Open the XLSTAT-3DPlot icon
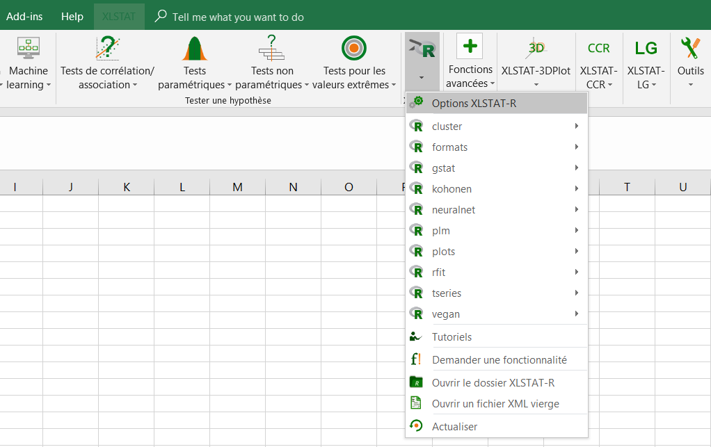The height and width of the screenshot is (447, 711). click(x=536, y=48)
